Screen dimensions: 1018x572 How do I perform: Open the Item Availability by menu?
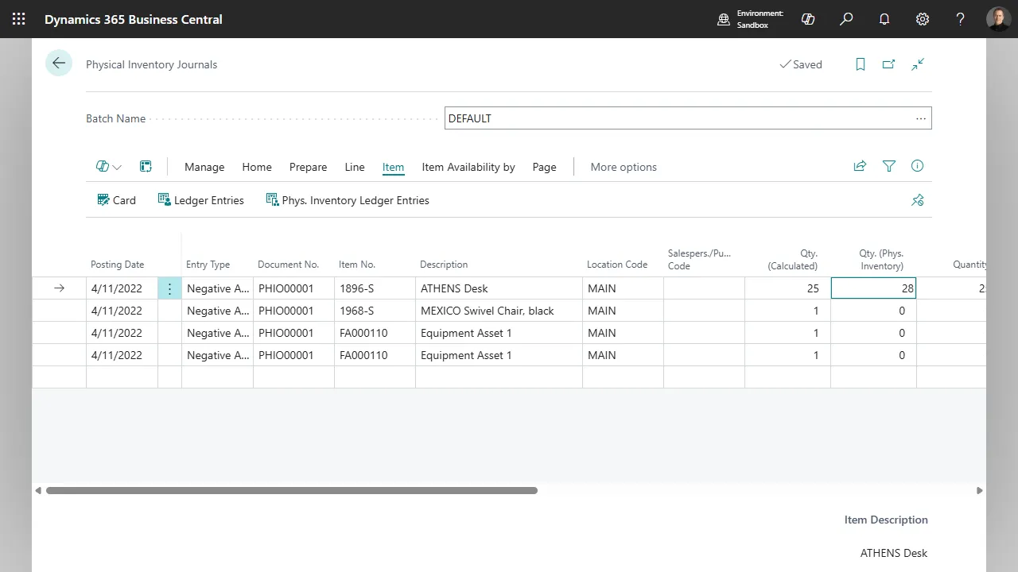pos(468,167)
